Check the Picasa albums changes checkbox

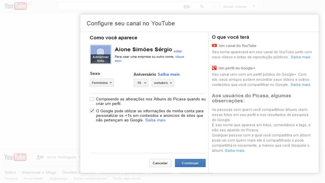(92, 99)
